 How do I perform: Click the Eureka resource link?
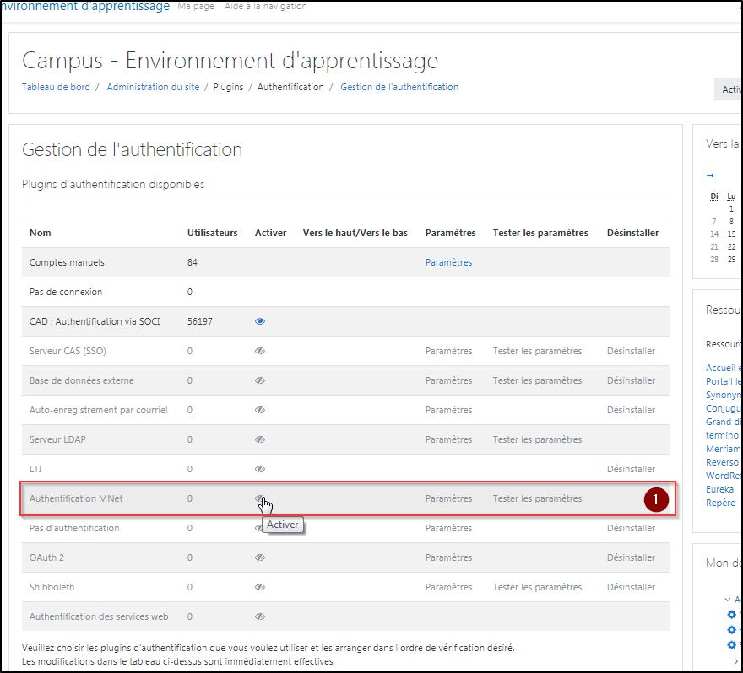click(719, 489)
